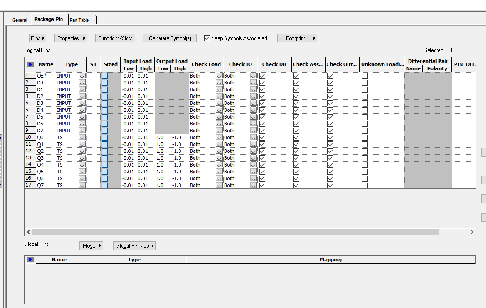Click the Name cell containing D5
Image resolution: width=486 pixels, height=308 pixels.
tap(46, 117)
